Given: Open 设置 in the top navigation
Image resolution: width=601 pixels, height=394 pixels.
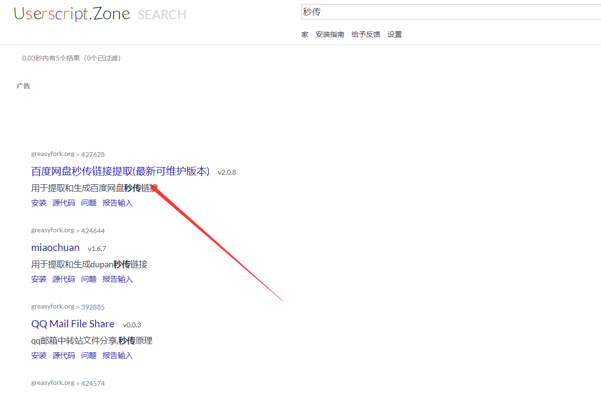Looking at the screenshot, I should click(x=394, y=35).
